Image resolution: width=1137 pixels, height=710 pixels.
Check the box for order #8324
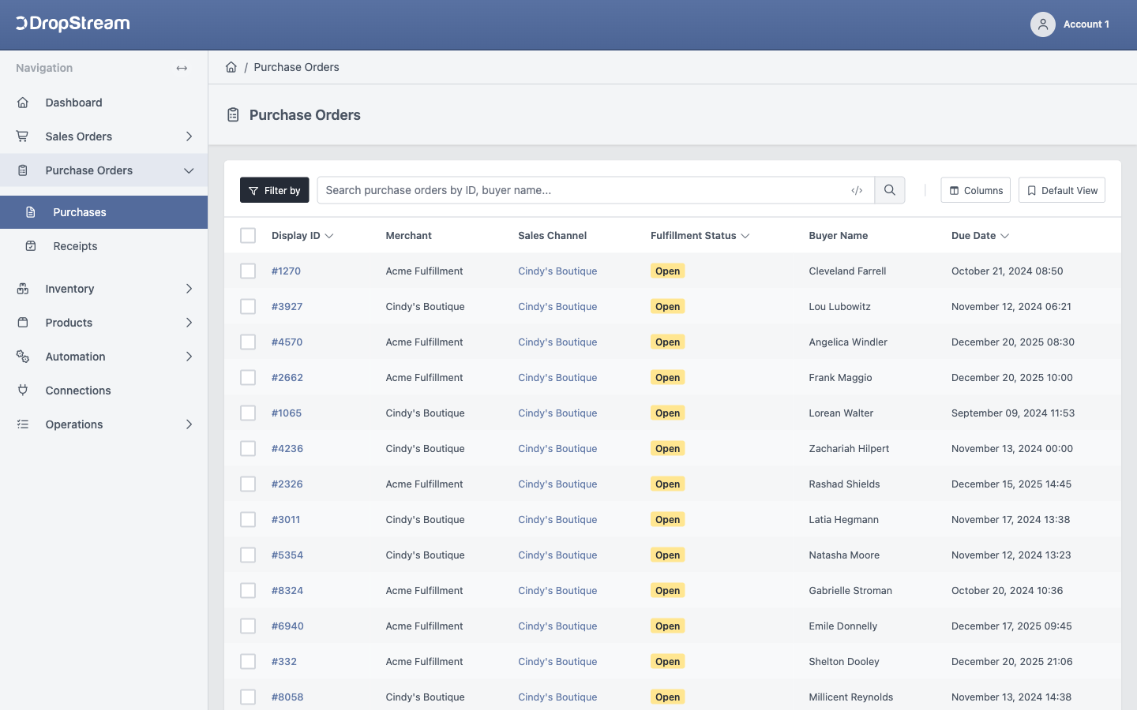(248, 590)
